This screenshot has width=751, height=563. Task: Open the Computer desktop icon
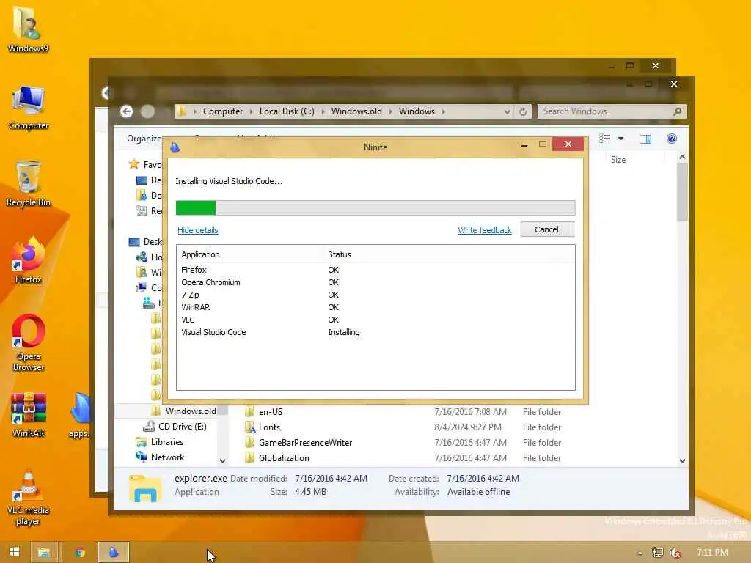click(x=29, y=108)
